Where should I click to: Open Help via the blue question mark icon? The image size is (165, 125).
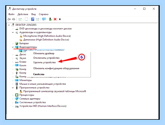(33, 19)
